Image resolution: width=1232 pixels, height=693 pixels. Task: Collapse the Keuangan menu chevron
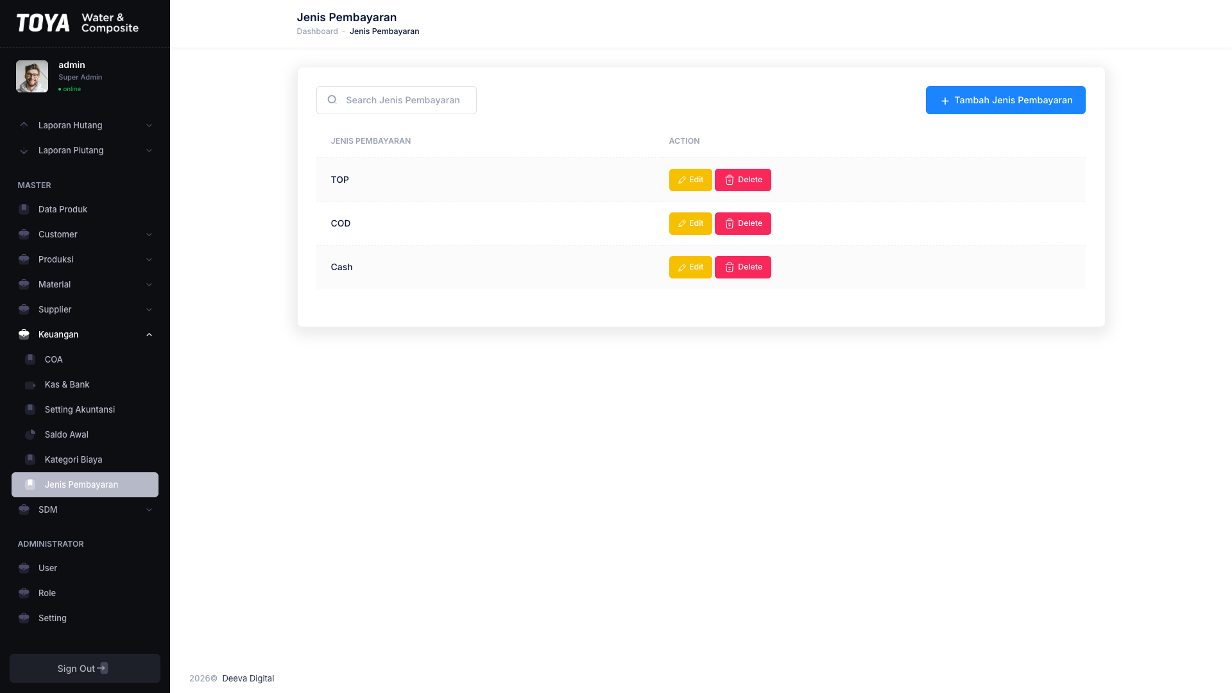coord(149,334)
